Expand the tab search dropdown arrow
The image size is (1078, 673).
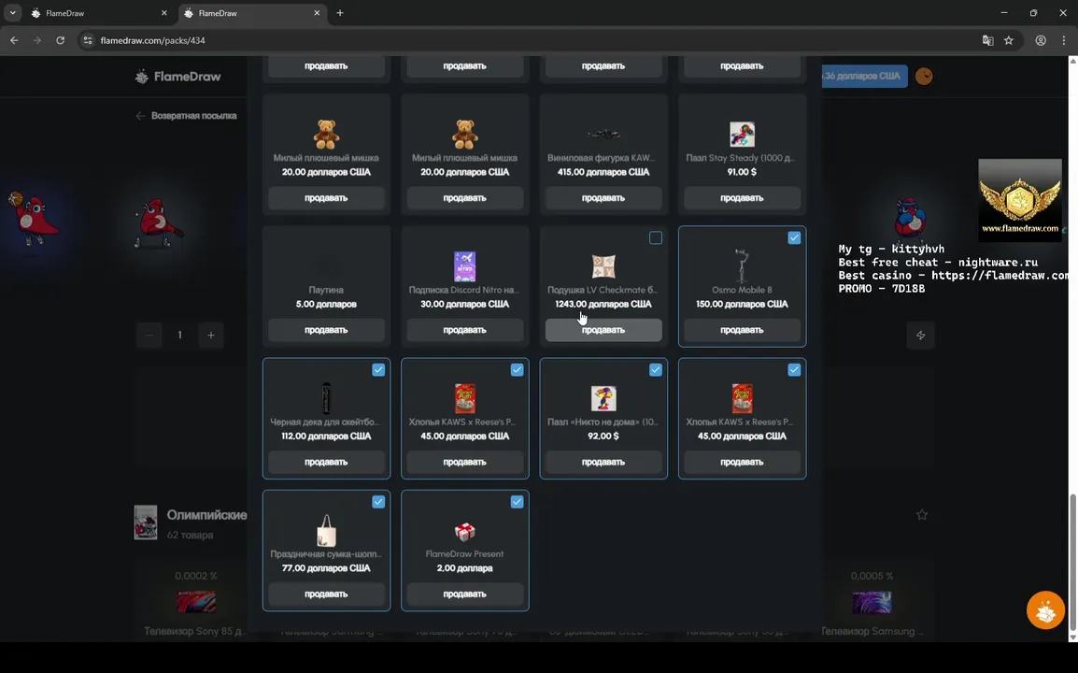(x=12, y=13)
